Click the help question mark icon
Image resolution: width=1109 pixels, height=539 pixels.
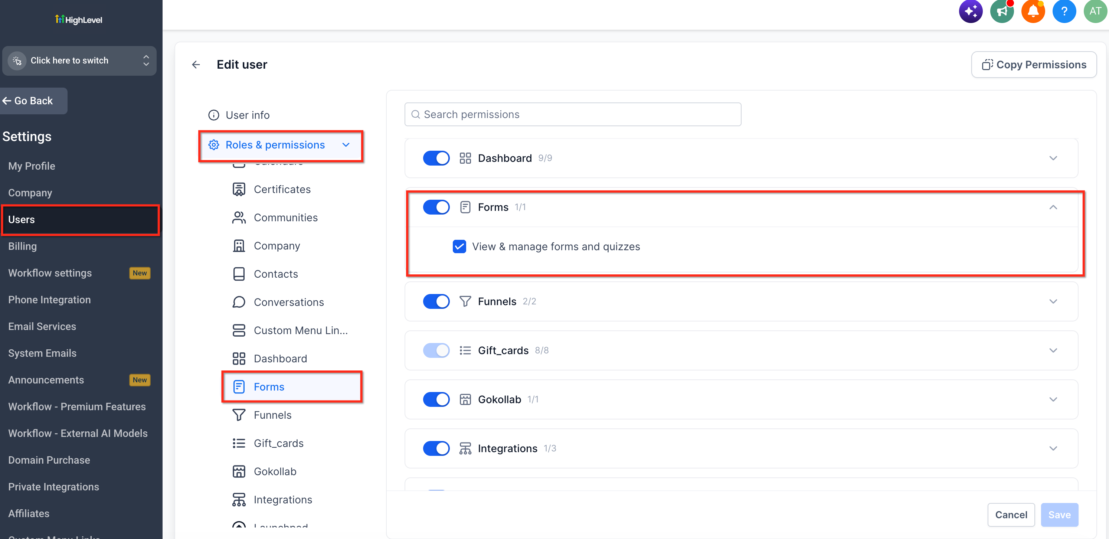(1064, 11)
